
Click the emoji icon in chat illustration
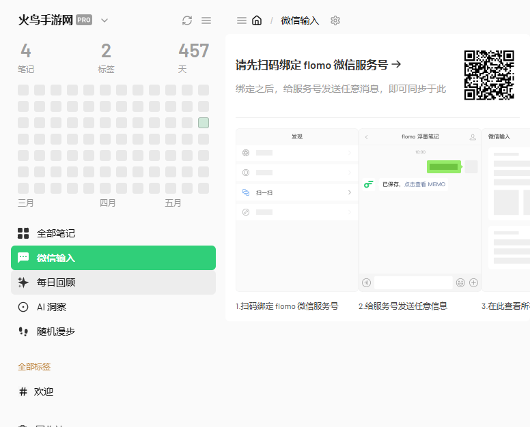(460, 282)
